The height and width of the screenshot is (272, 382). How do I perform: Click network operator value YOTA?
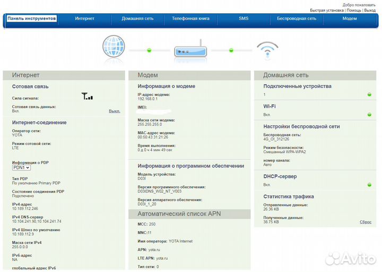coord(17,135)
